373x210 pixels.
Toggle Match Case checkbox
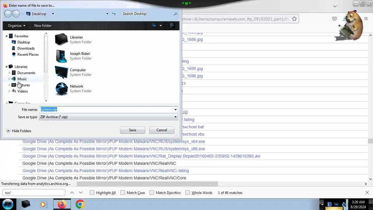(123, 192)
